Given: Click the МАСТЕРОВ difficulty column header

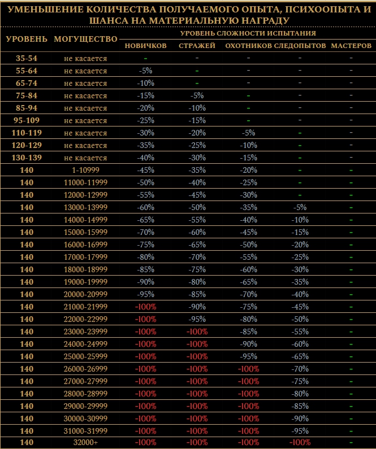Looking at the screenshot, I should pos(351,46).
